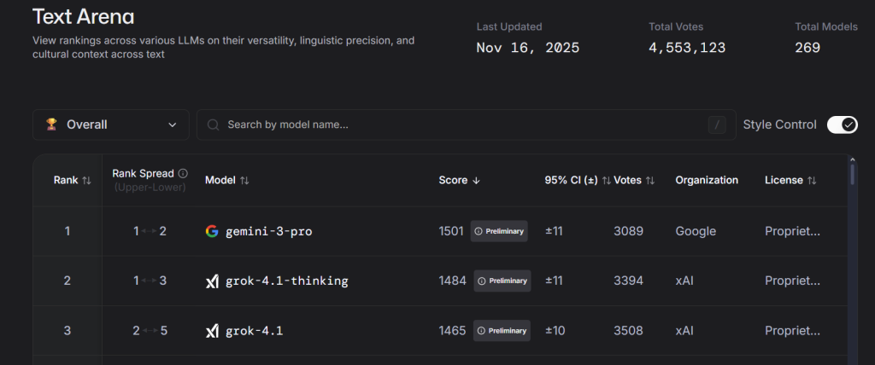Click the Rank Spread info icon
Viewport: 875px width, 365px height.
pos(183,173)
